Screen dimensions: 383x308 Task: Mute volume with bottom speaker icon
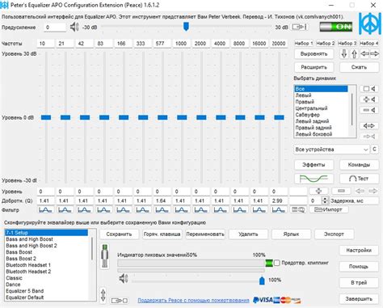(124, 278)
